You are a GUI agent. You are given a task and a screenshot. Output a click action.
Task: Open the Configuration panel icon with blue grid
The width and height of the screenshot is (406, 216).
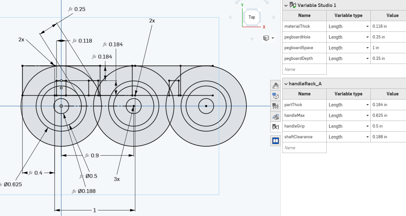point(276,96)
